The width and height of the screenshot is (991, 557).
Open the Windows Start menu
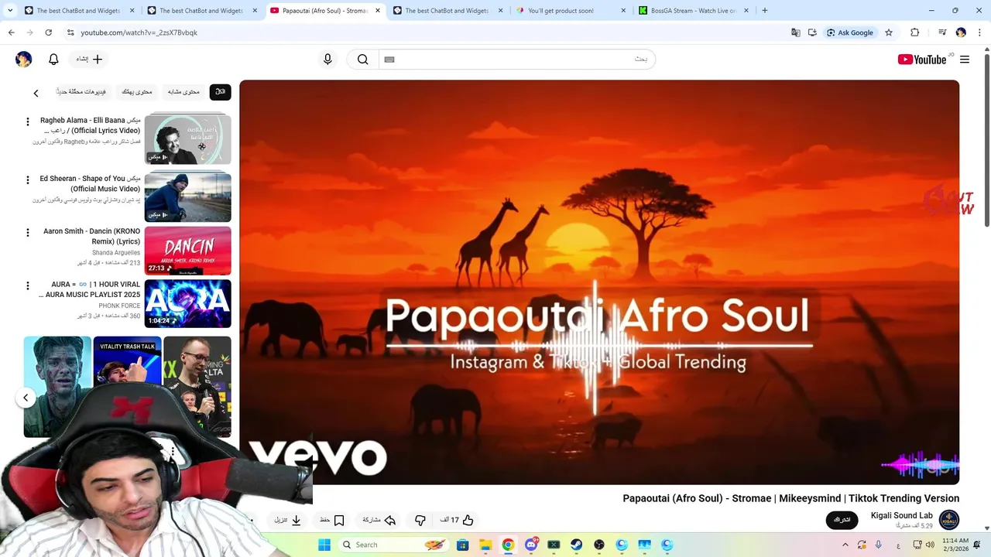(x=324, y=545)
